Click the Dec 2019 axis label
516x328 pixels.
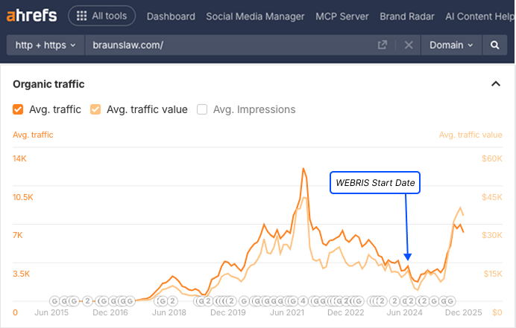(227, 312)
